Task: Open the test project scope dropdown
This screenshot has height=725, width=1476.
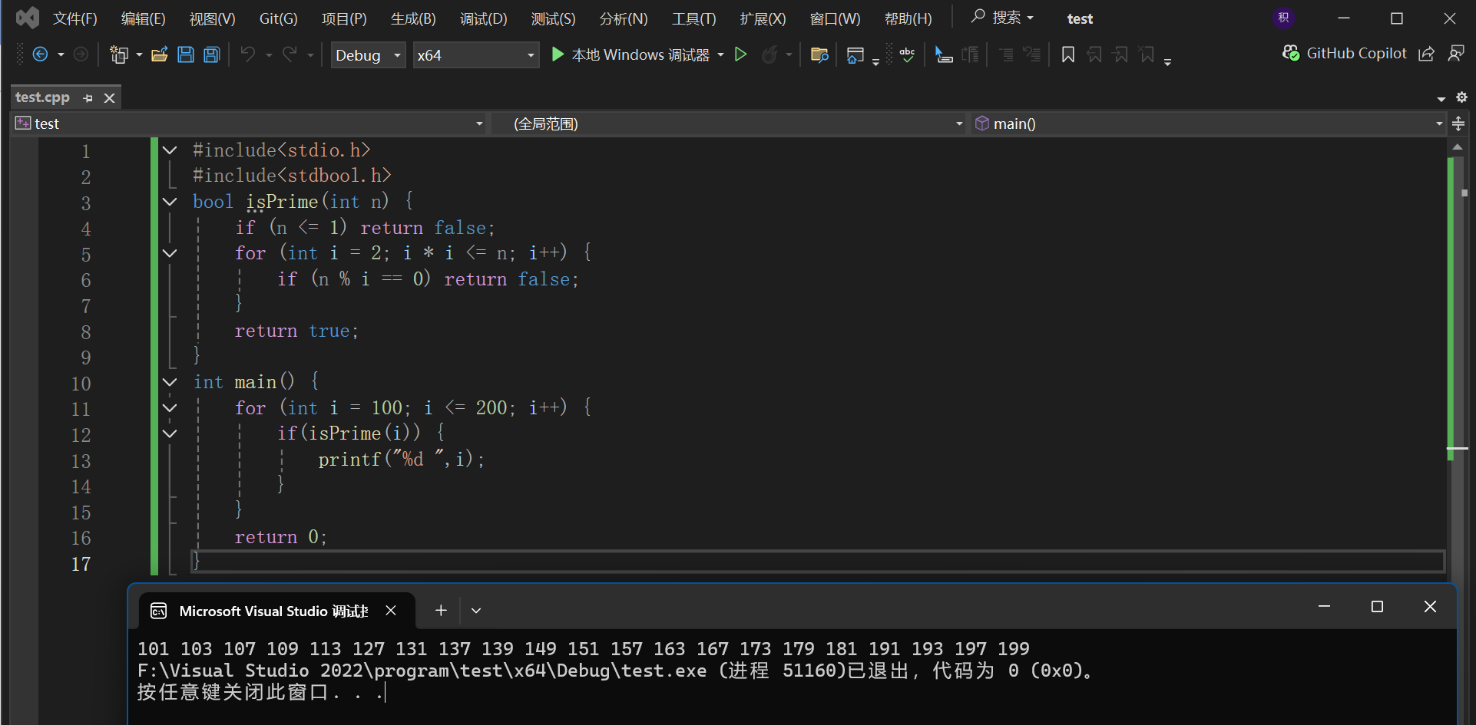Action: [x=250, y=124]
